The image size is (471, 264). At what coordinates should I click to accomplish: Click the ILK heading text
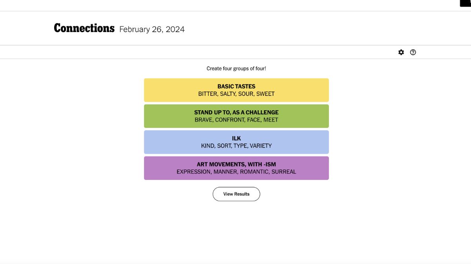coord(236,138)
